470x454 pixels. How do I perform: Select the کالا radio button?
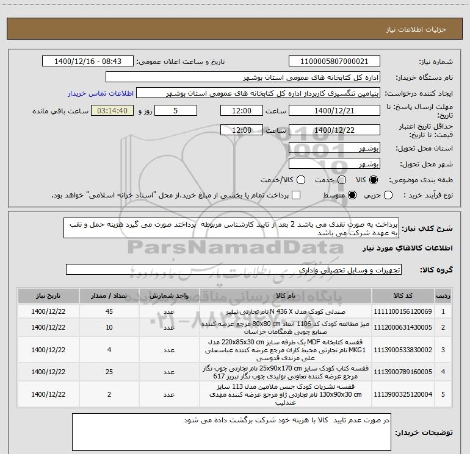coord(374,180)
